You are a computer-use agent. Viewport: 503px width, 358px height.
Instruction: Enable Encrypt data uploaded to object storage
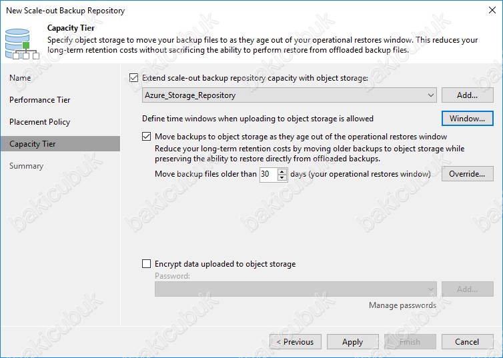pyautogui.click(x=146, y=264)
